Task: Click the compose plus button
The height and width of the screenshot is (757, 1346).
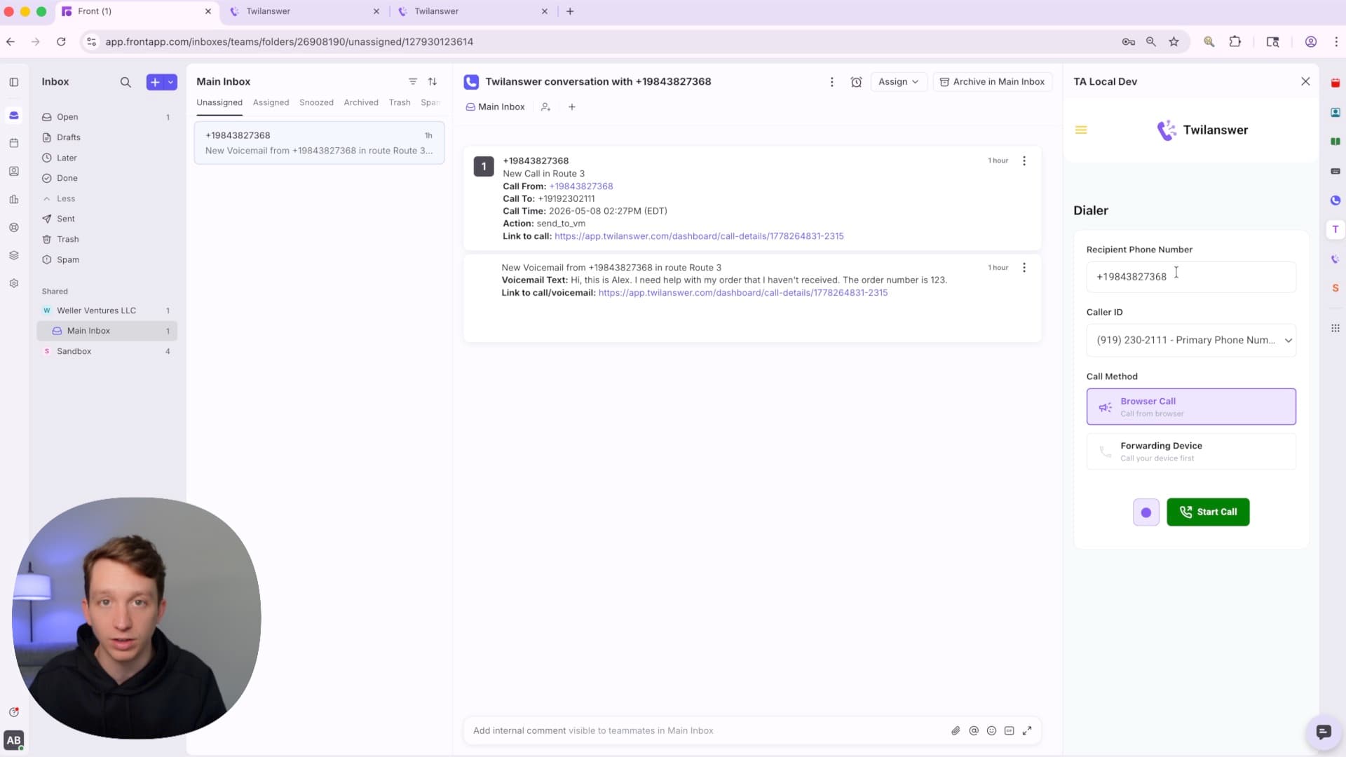Action: click(155, 82)
